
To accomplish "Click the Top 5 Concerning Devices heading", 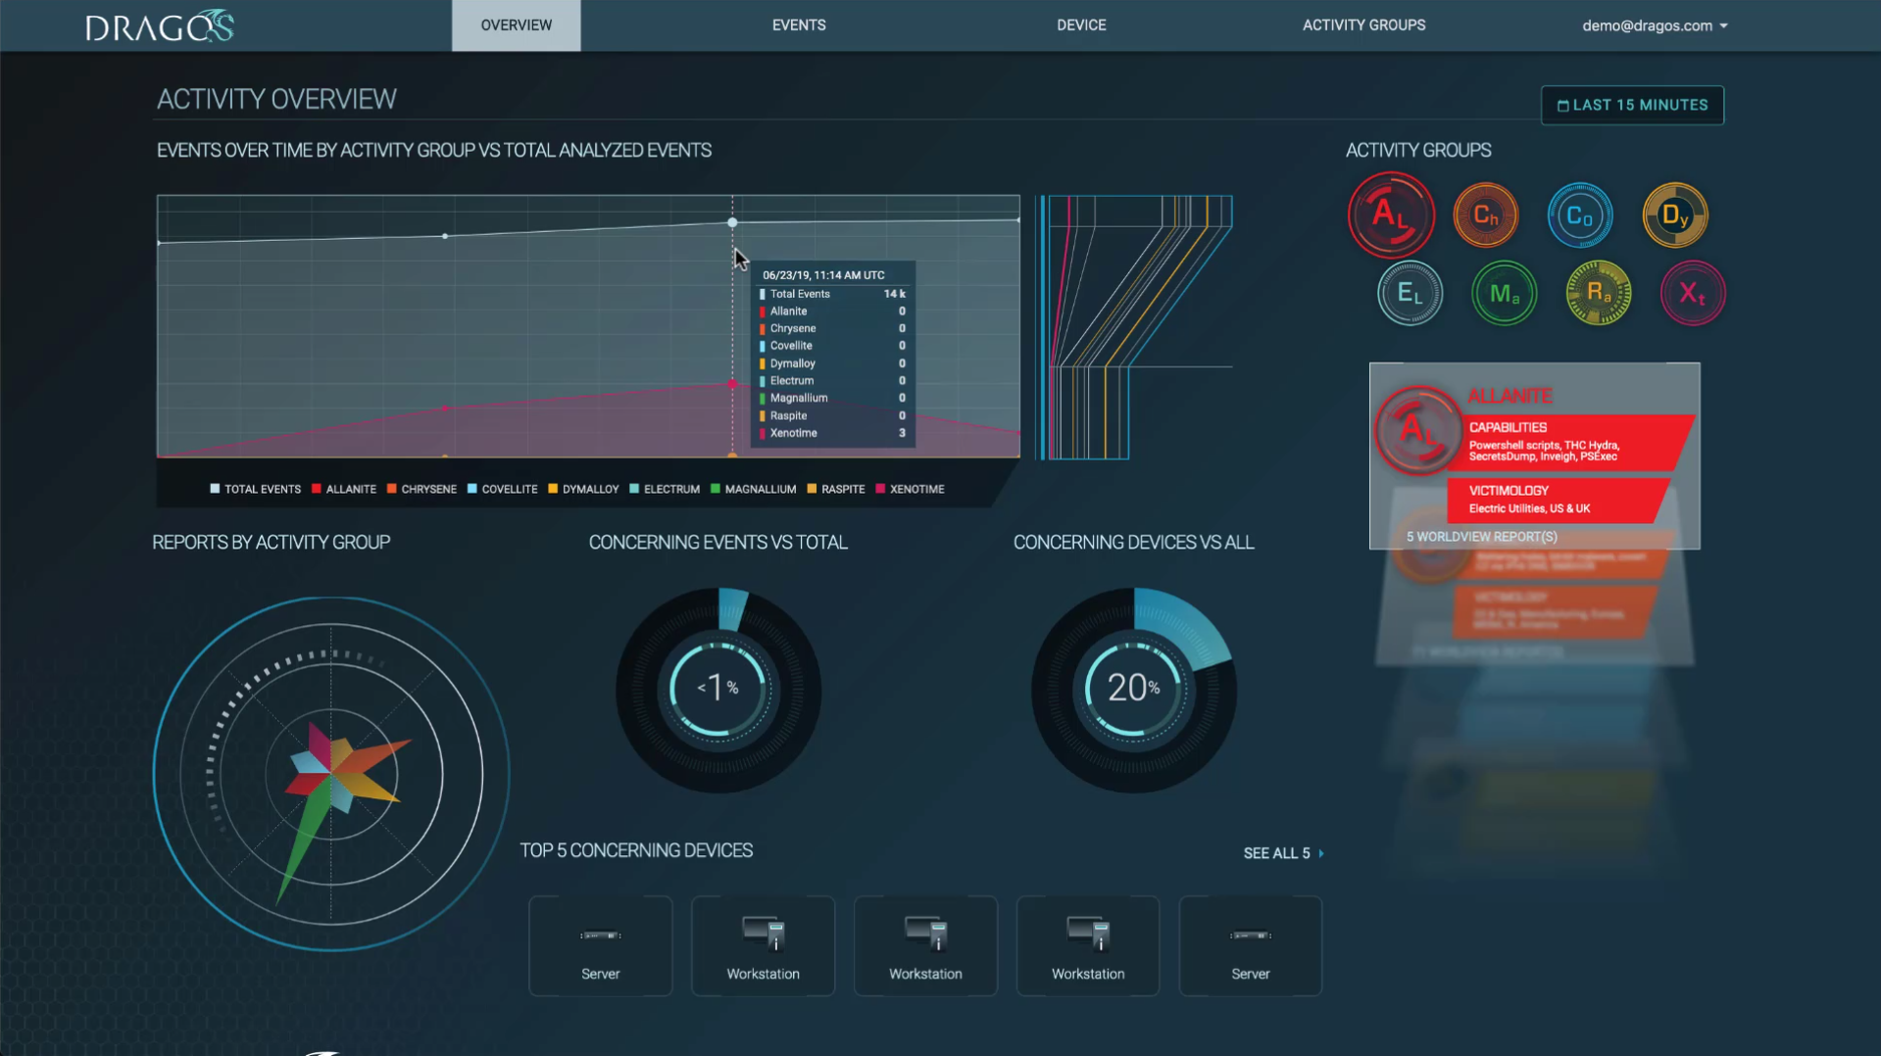I will pyautogui.click(x=636, y=850).
